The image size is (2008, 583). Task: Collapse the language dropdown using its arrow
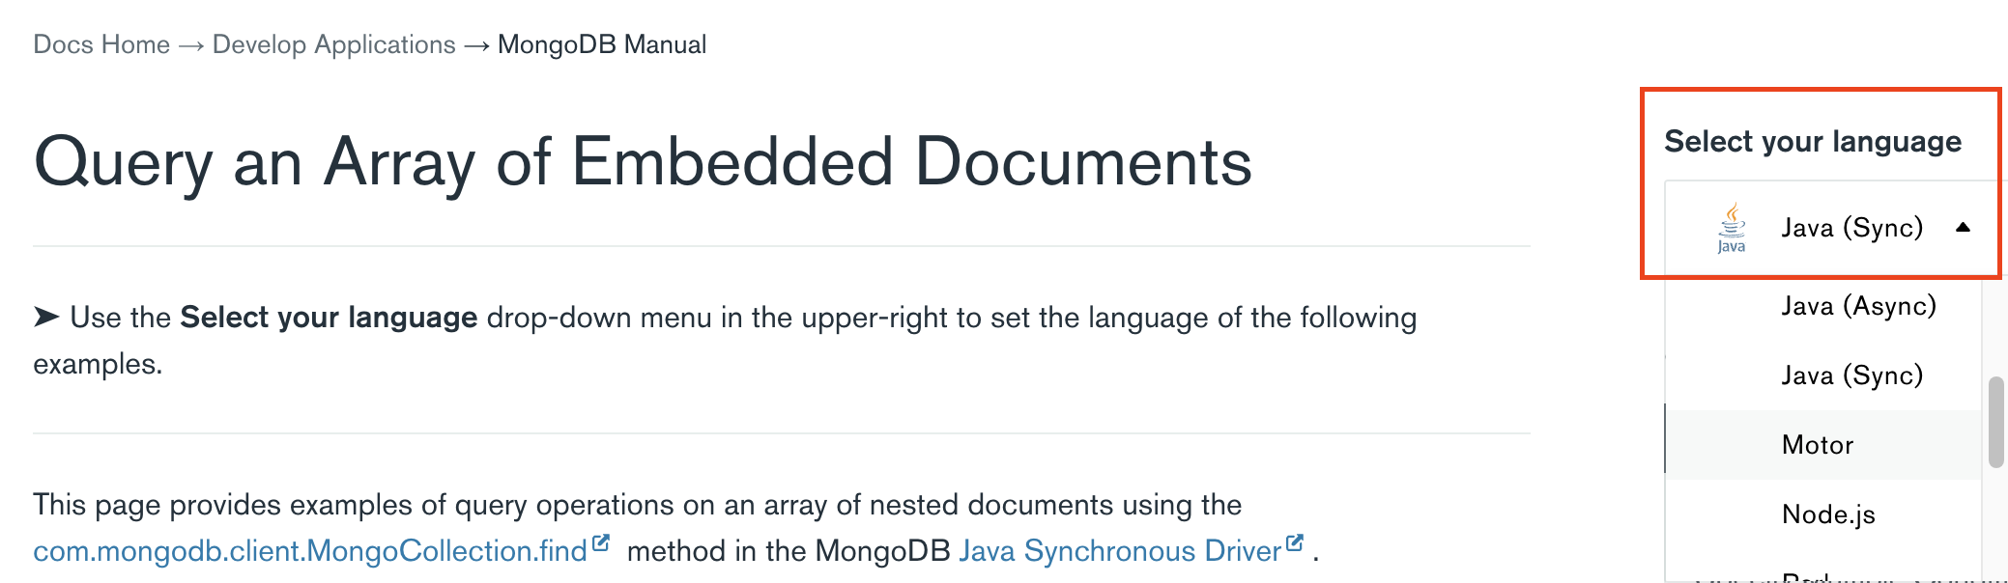[x=1963, y=228]
